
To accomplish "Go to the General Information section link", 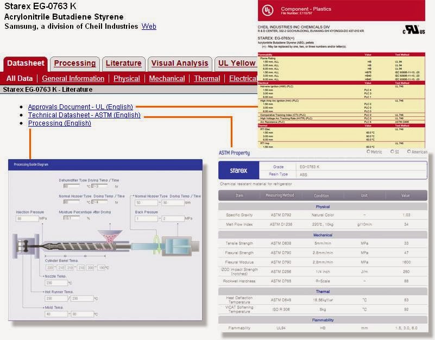I will pyautogui.click(x=73, y=79).
